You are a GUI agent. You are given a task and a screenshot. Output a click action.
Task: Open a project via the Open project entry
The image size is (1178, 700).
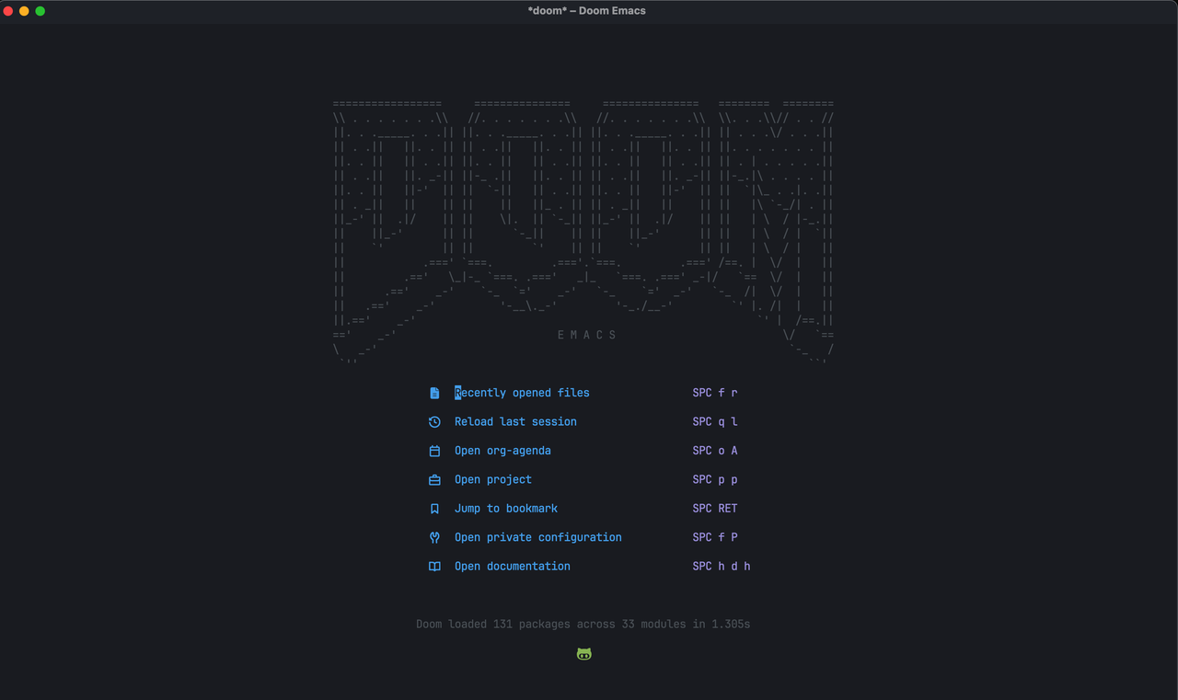pos(493,479)
